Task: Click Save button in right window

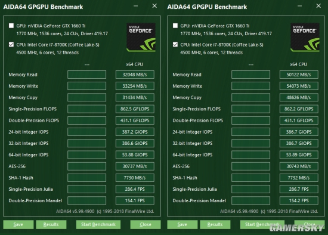Action: [x=182, y=224]
